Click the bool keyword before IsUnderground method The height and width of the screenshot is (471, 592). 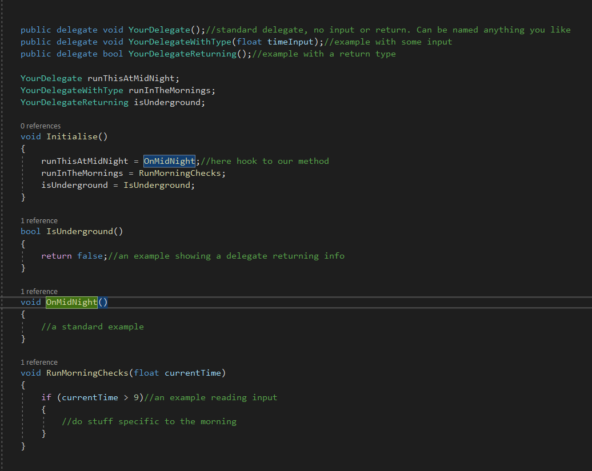[31, 232]
